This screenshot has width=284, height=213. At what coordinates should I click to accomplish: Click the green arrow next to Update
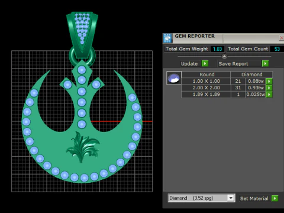205,63
